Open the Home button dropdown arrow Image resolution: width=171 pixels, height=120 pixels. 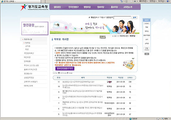(x=124, y=1)
